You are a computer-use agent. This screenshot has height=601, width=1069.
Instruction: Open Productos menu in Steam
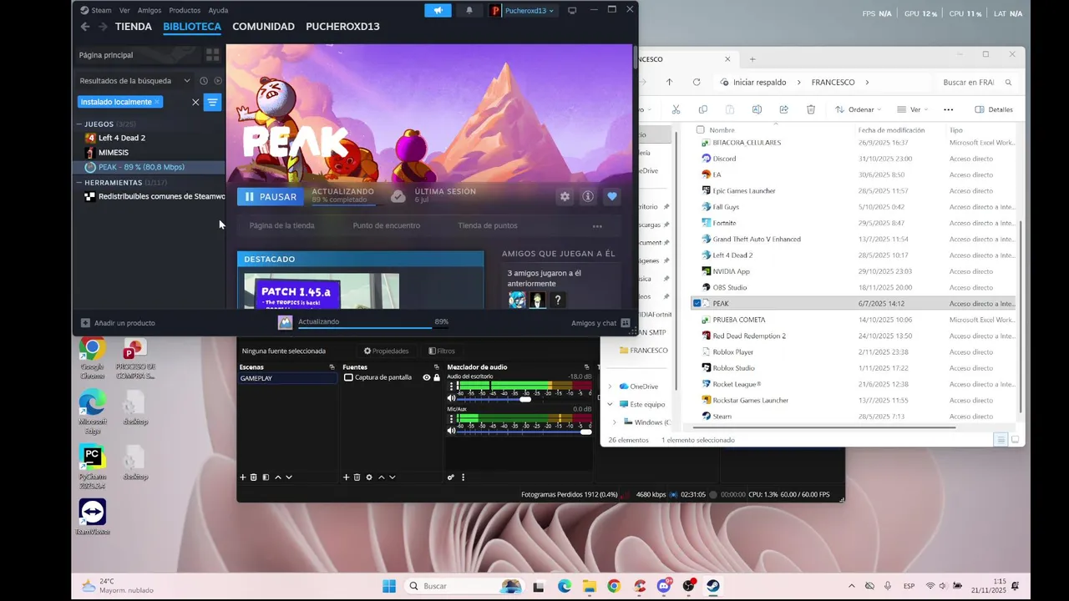[x=185, y=10]
